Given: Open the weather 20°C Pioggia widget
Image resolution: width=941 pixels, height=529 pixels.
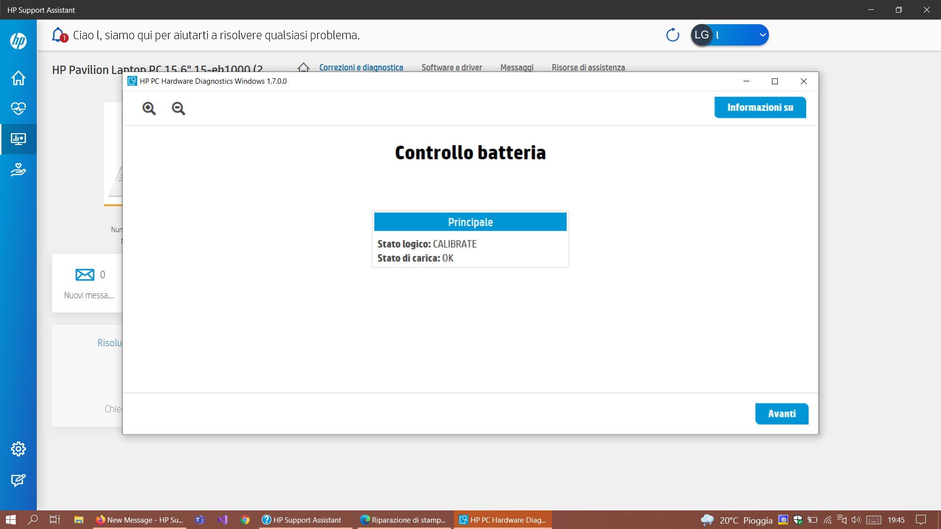Looking at the screenshot, I should tap(737, 520).
